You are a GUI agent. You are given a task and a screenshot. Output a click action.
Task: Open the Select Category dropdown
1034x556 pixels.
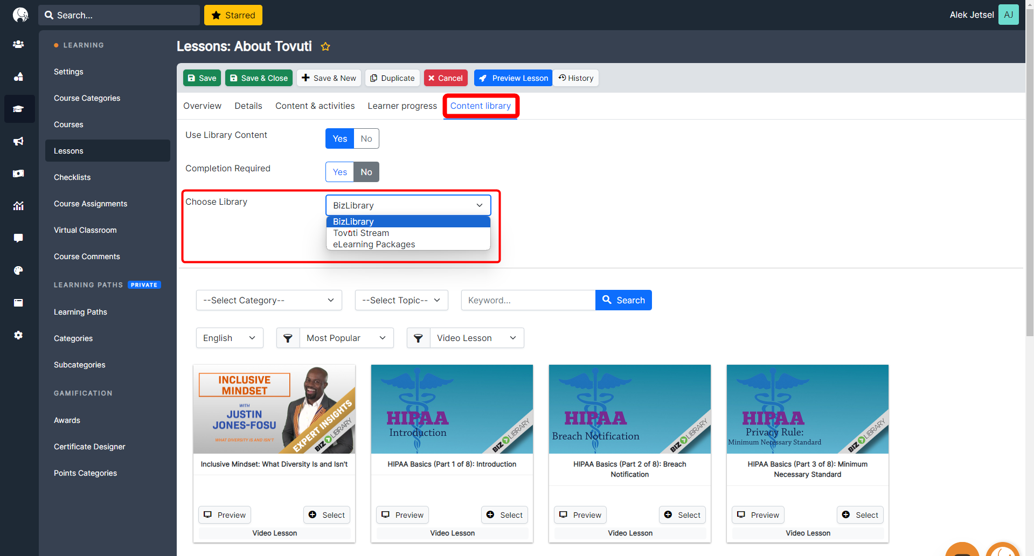pyautogui.click(x=269, y=300)
